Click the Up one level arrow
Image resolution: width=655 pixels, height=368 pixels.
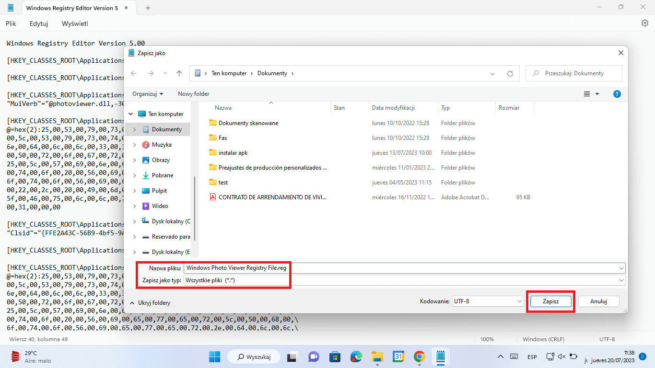(179, 73)
